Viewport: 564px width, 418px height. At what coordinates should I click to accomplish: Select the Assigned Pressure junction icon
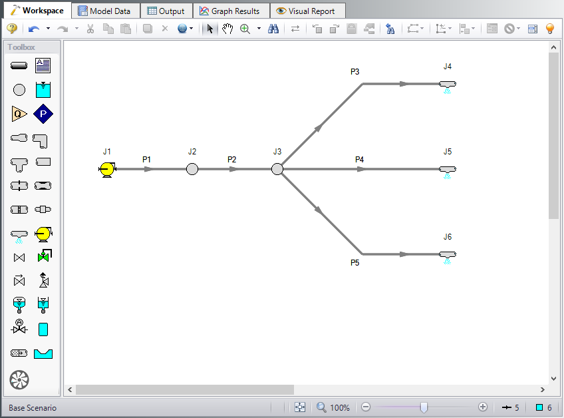click(x=43, y=114)
